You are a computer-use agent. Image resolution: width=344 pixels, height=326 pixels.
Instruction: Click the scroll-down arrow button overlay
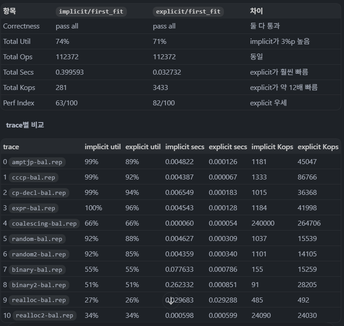pos(171,301)
